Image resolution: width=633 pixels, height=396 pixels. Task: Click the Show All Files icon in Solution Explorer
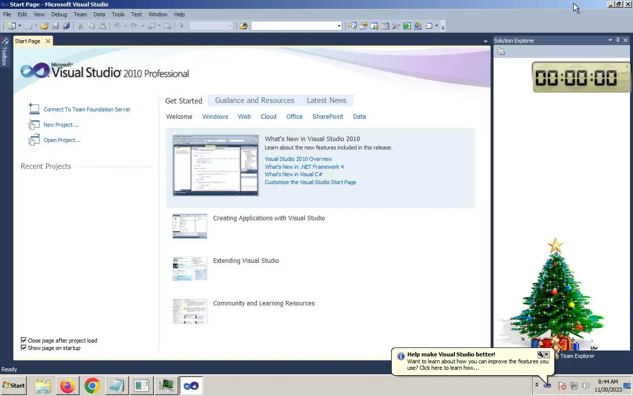tap(501, 51)
